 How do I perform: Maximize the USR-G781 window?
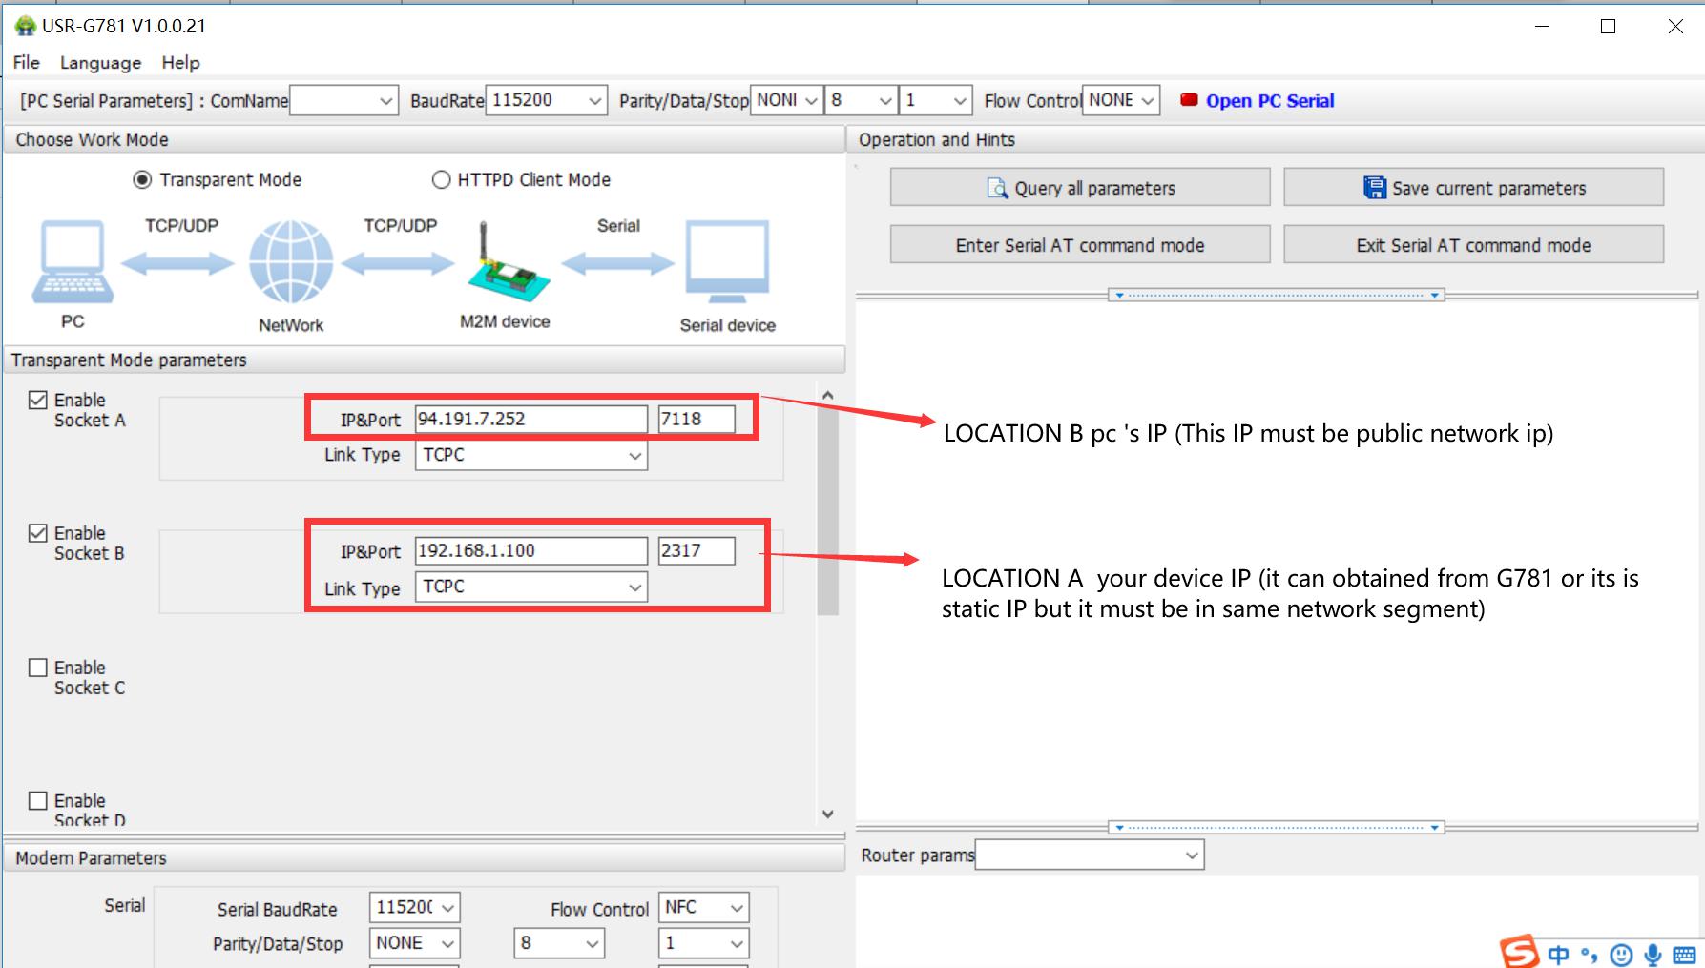click(1608, 27)
